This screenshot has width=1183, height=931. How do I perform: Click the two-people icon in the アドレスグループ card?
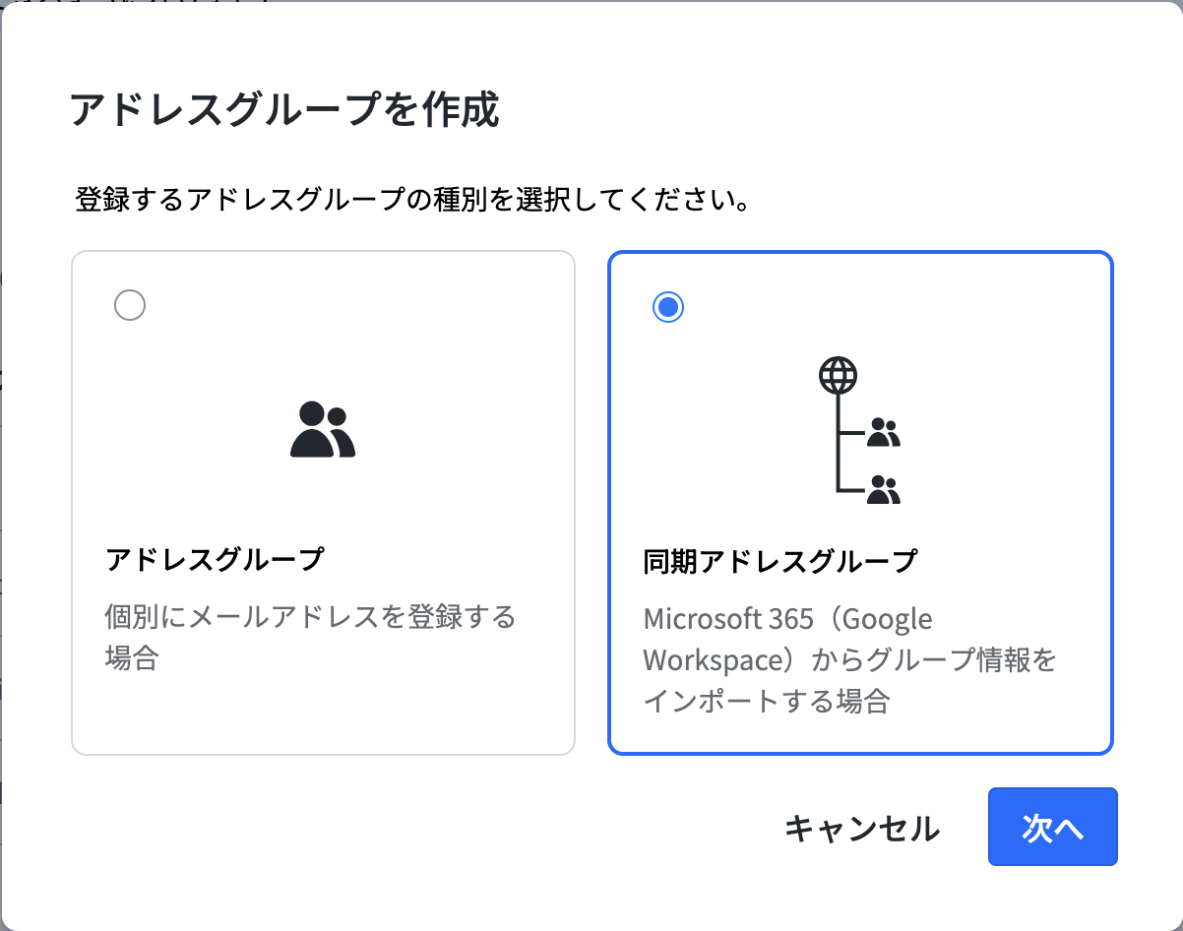click(323, 430)
